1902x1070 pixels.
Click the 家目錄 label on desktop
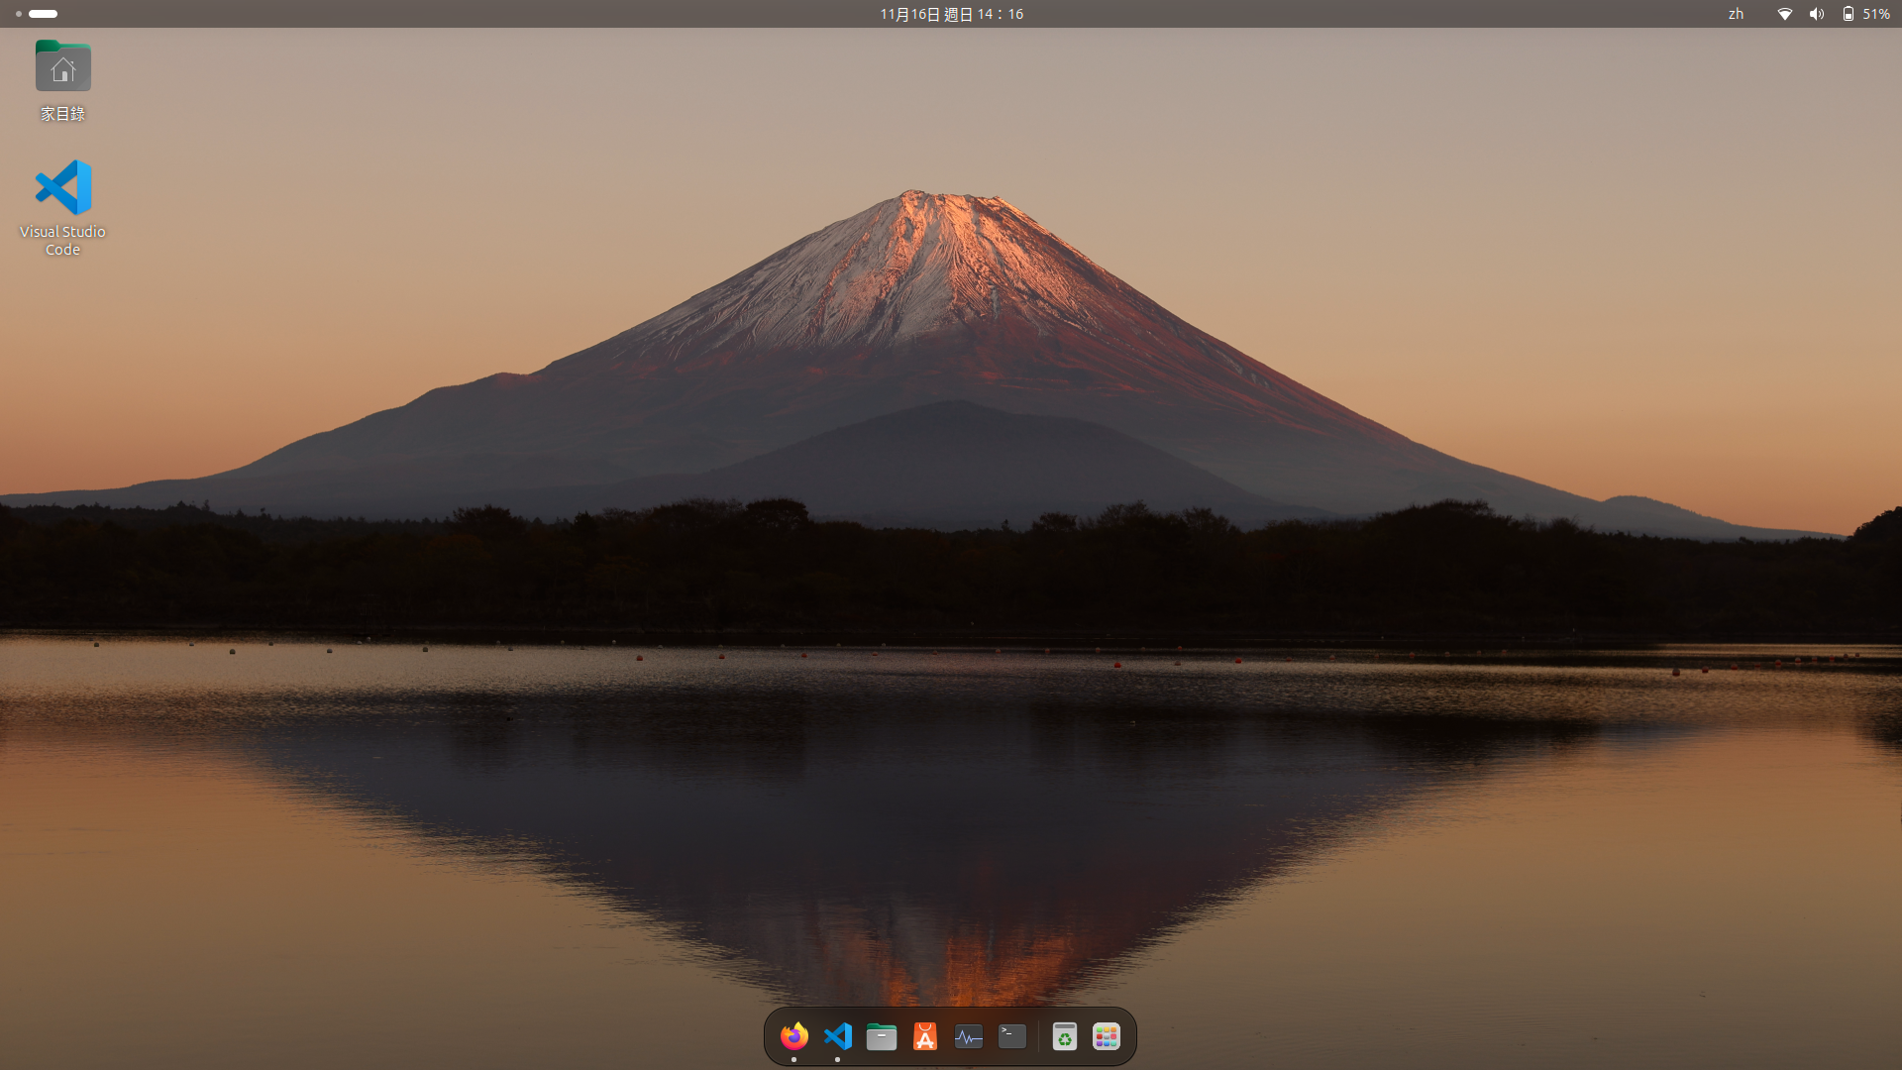click(x=62, y=114)
